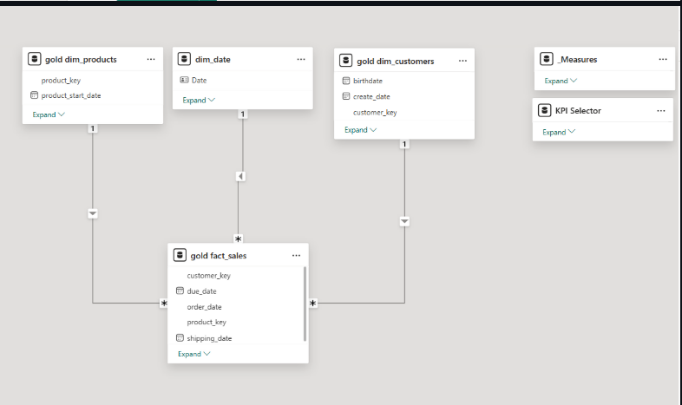Click the key icon beside Date field
This screenshot has width=682, height=405.
[x=185, y=80]
